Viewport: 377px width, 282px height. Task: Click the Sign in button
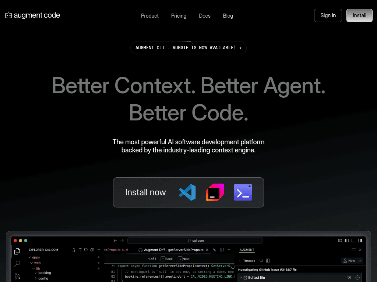coord(328,15)
